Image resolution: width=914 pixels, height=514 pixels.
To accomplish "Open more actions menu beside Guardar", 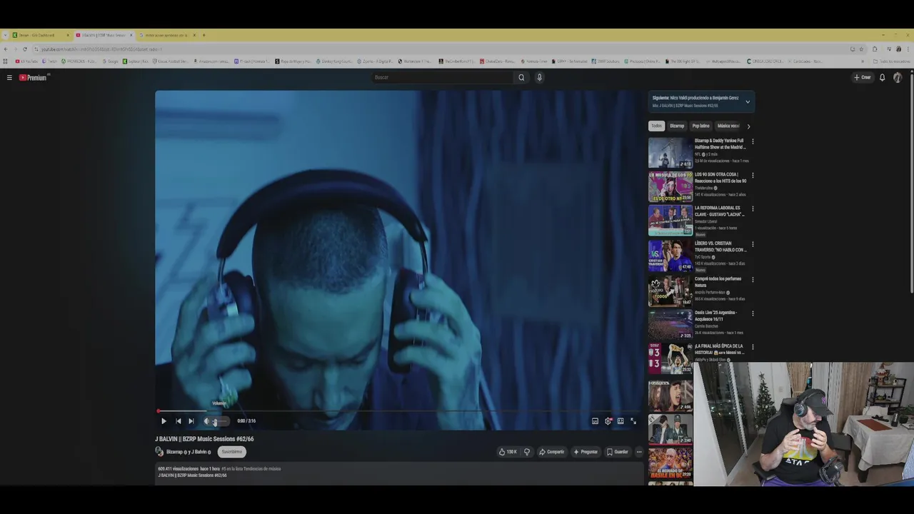I will [x=639, y=452].
